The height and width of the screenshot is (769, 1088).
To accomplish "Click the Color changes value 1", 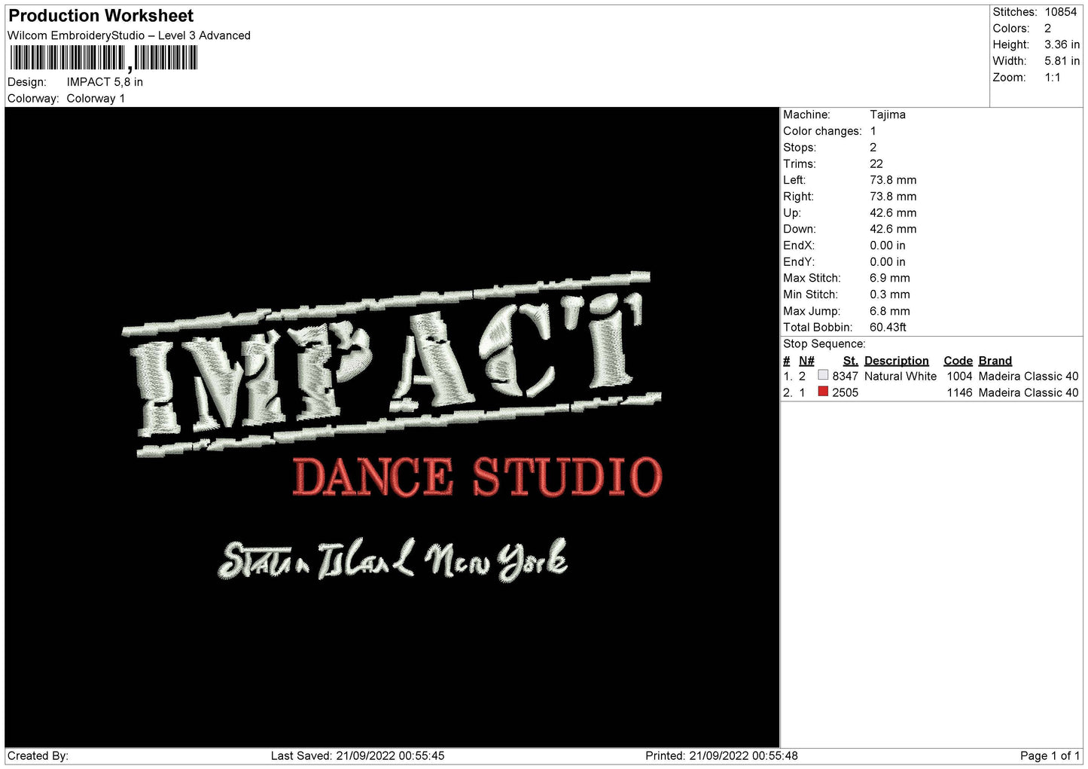I will point(873,131).
